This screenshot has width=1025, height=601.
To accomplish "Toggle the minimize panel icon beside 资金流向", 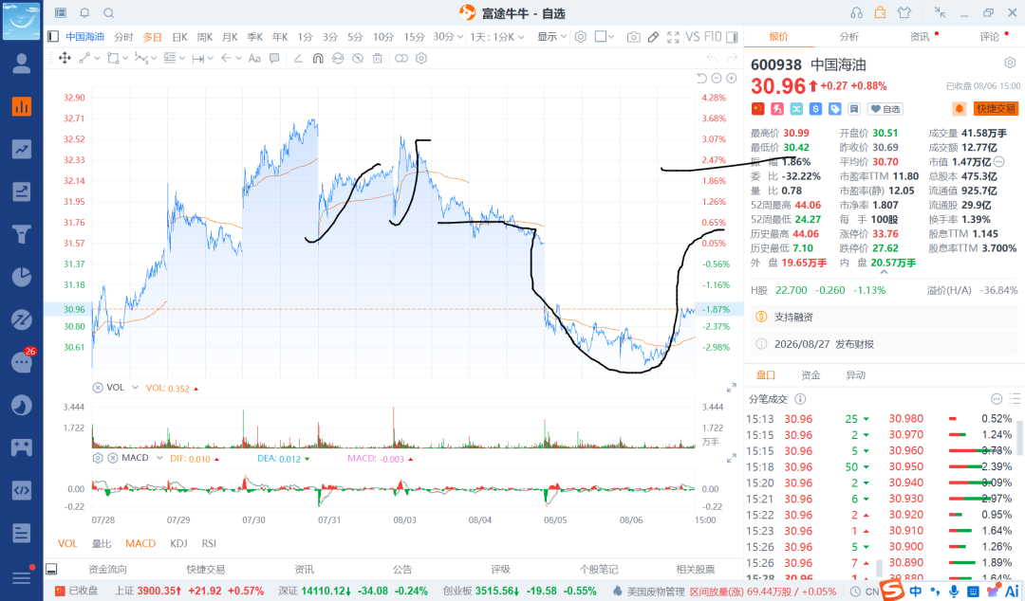I will point(51,569).
